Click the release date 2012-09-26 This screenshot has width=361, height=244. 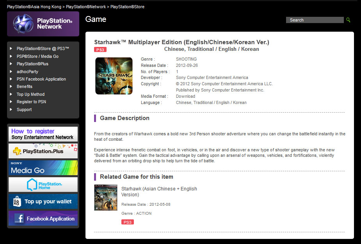(187, 65)
